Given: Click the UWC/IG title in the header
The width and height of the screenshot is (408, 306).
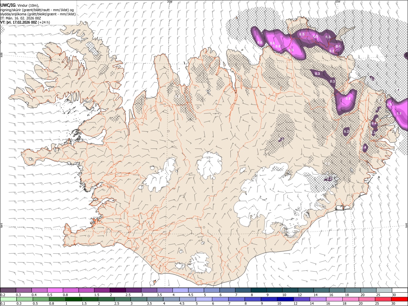Looking at the screenshot, I should tap(7, 5).
